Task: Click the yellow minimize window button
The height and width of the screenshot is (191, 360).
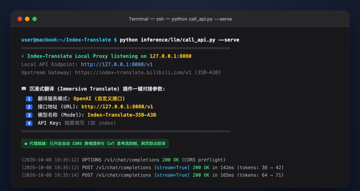Action: 27,19
